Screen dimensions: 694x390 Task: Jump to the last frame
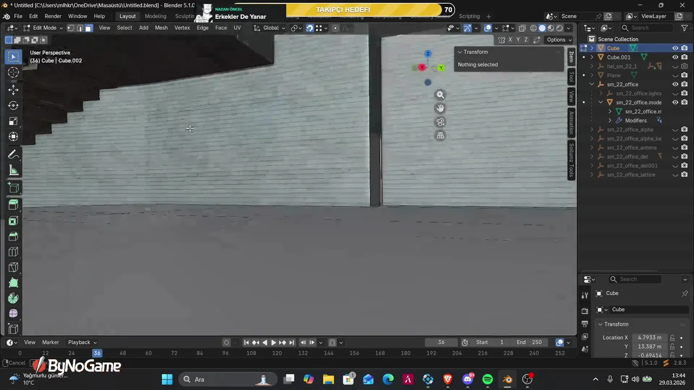(292, 342)
